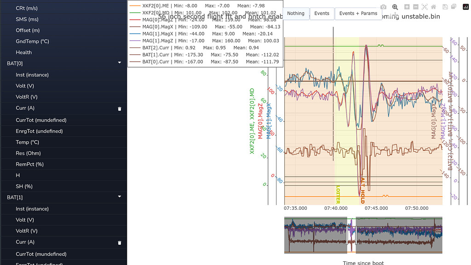The image size is (471, 265).
Task: Autoscale the plot with the expand-arrows icon
Action: [x=425, y=7]
